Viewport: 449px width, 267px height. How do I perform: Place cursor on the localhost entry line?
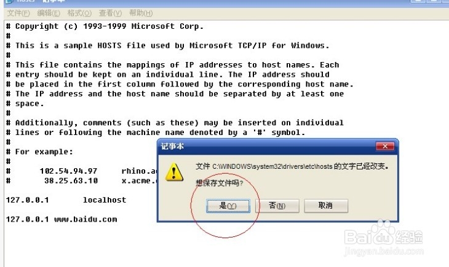click(66, 200)
